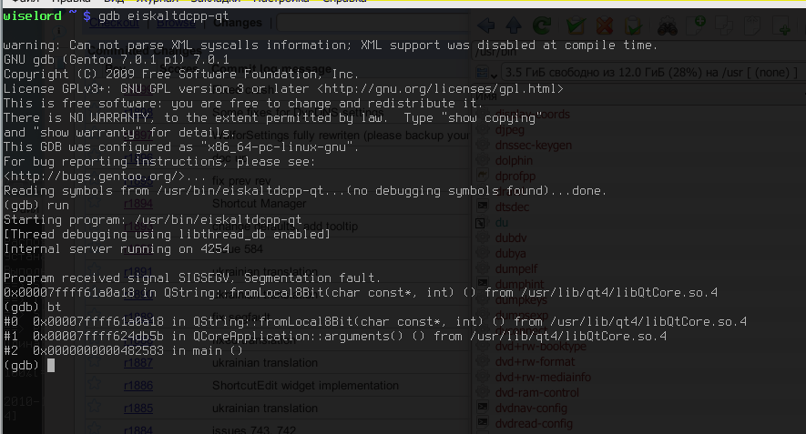The image size is (806, 434).
Task: Select dvdnav-config in file list
Action: pos(534,408)
